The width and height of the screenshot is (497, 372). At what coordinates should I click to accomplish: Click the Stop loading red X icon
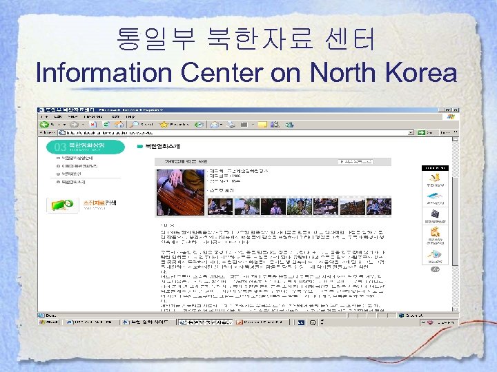[93, 125]
